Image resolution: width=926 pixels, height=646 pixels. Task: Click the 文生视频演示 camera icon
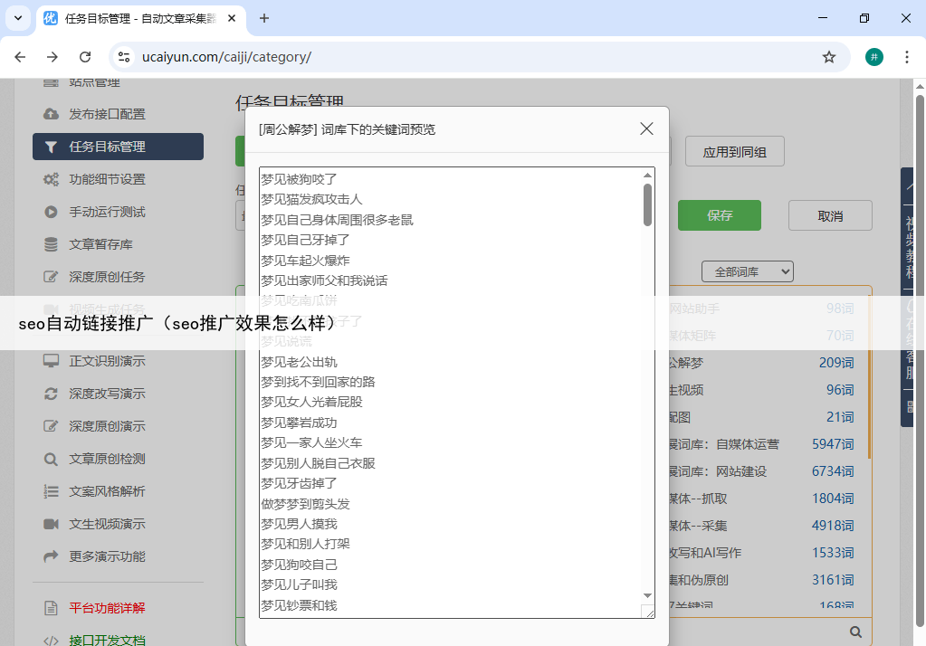(52, 524)
